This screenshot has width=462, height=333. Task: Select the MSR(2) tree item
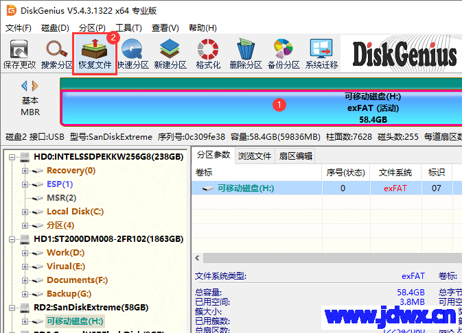(x=61, y=198)
